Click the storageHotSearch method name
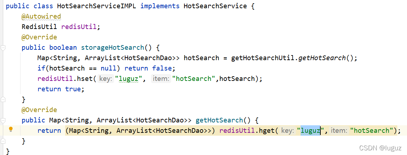This screenshot has width=407, height=155. pos(113,48)
